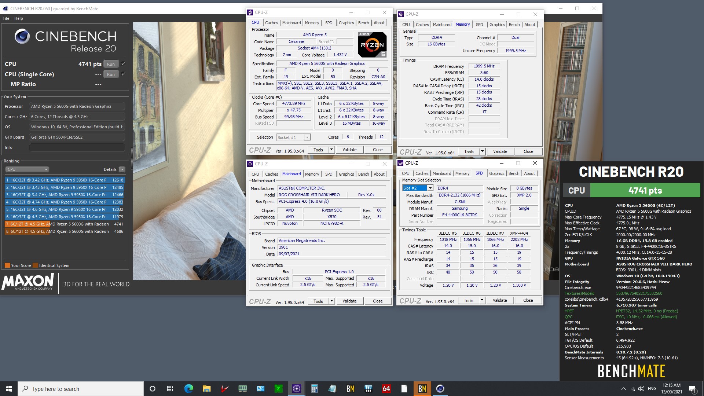
Task: Click highlighted orange BenchMate taskbar icon
Action: point(422,389)
